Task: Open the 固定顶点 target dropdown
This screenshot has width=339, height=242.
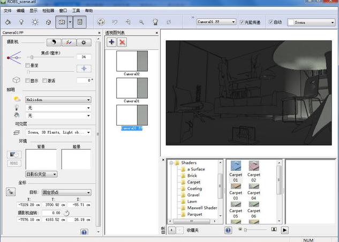Action: 66,192
